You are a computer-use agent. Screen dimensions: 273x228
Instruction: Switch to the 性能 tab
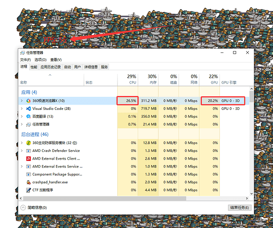coord(34,67)
